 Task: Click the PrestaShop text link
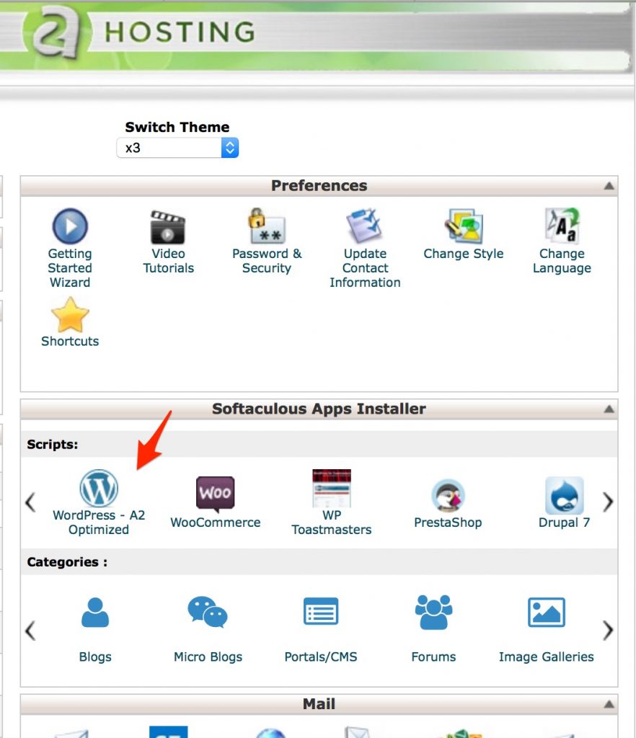(x=448, y=523)
